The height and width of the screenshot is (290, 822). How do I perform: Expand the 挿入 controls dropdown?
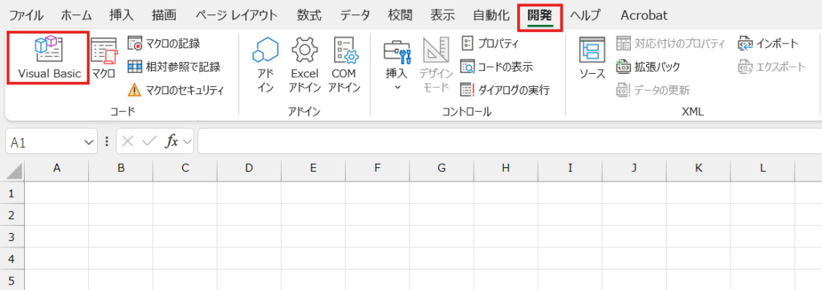pos(397,64)
